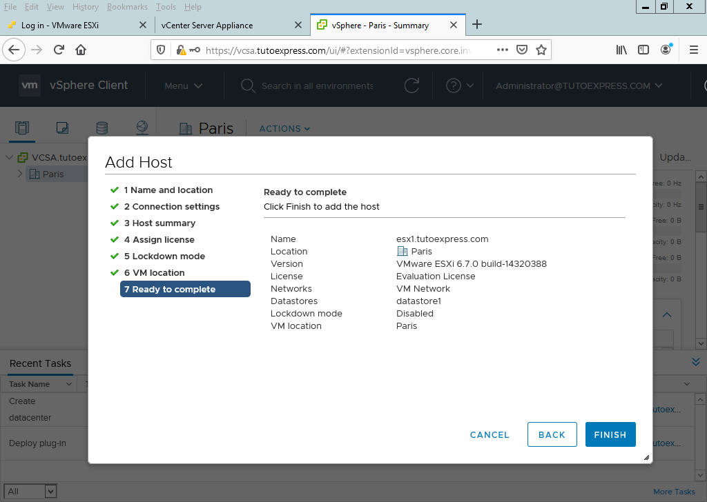Go to step 6 VM location
The width and height of the screenshot is (707, 502).
tap(154, 273)
